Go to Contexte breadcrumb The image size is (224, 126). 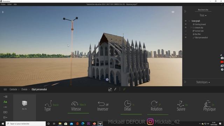click(x=13, y=90)
